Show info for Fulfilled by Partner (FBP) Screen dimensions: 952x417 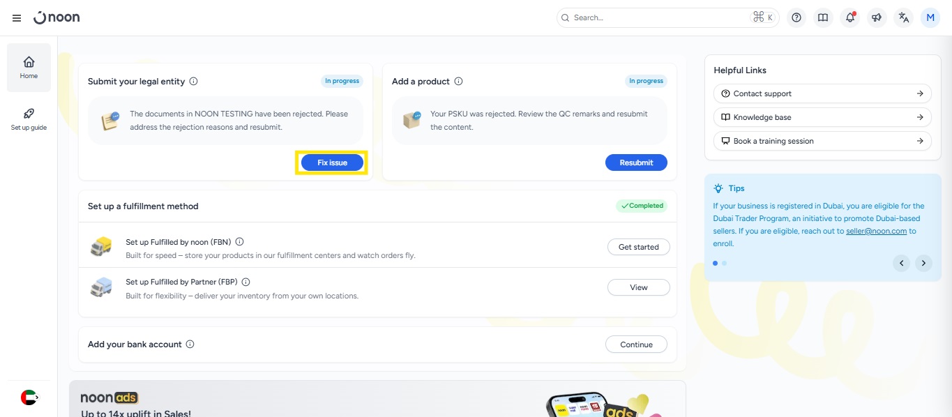(x=245, y=282)
